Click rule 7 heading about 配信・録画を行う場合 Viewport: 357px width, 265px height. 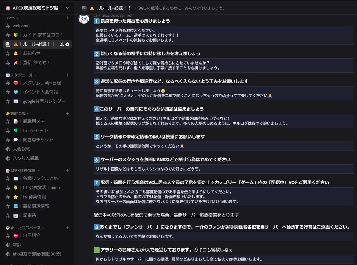click(215, 182)
